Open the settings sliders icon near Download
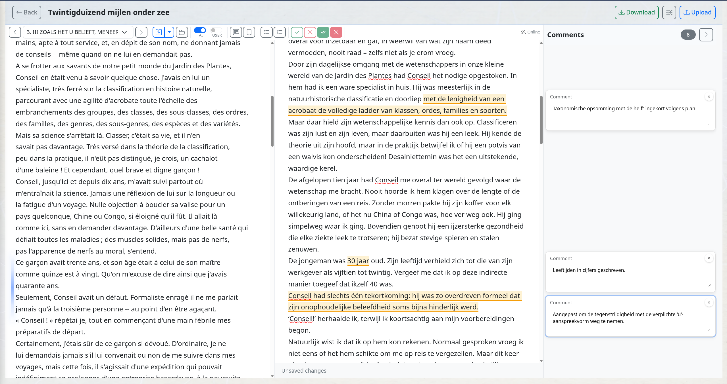 point(669,12)
